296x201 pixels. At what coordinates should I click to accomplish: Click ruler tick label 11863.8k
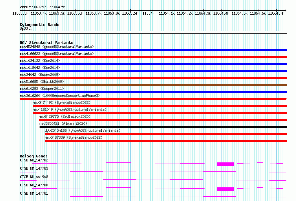pos(112,13)
